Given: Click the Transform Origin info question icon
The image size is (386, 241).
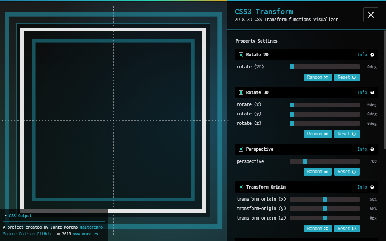Looking at the screenshot, I should [x=372, y=187].
